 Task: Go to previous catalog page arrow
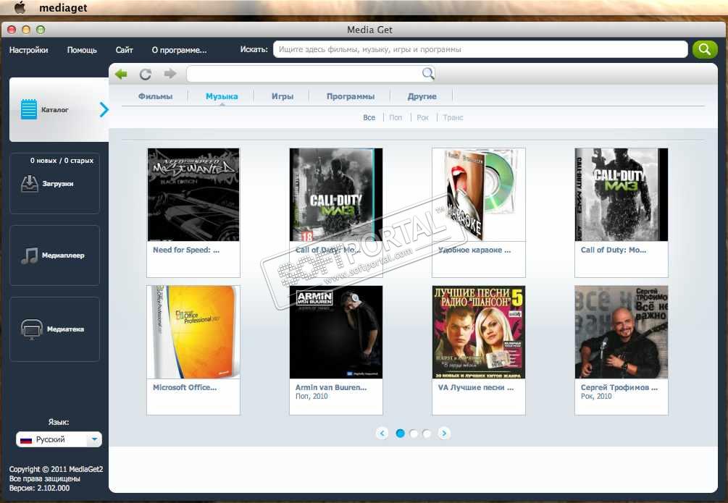[382, 434]
